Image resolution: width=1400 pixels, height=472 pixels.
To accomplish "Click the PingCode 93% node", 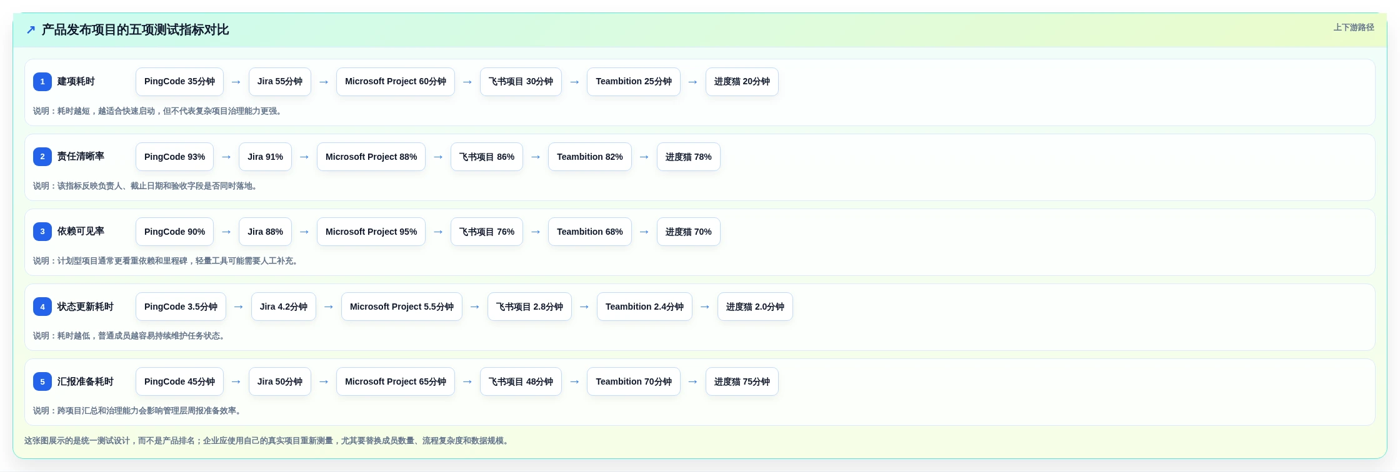I will point(174,157).
